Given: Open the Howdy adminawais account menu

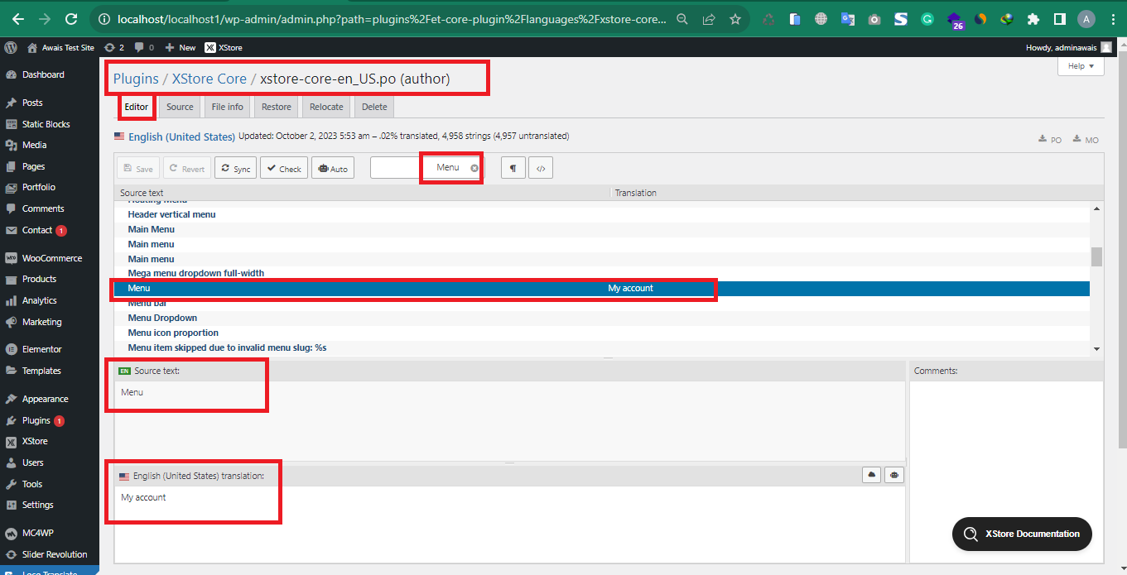Looking at the screenshot, I should [x=1069, y=48].
